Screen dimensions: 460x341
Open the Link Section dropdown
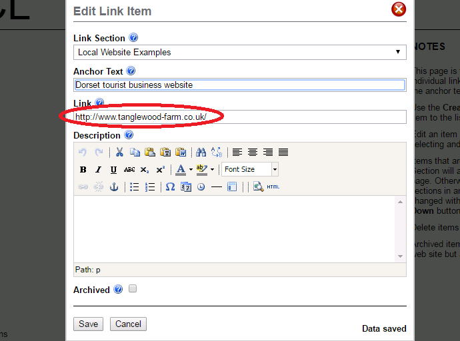click(x=240, y=52)
